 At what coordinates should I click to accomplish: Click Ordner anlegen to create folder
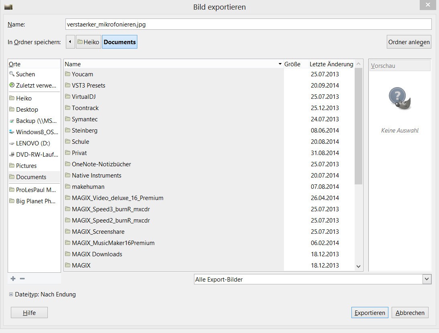[408, 42]
